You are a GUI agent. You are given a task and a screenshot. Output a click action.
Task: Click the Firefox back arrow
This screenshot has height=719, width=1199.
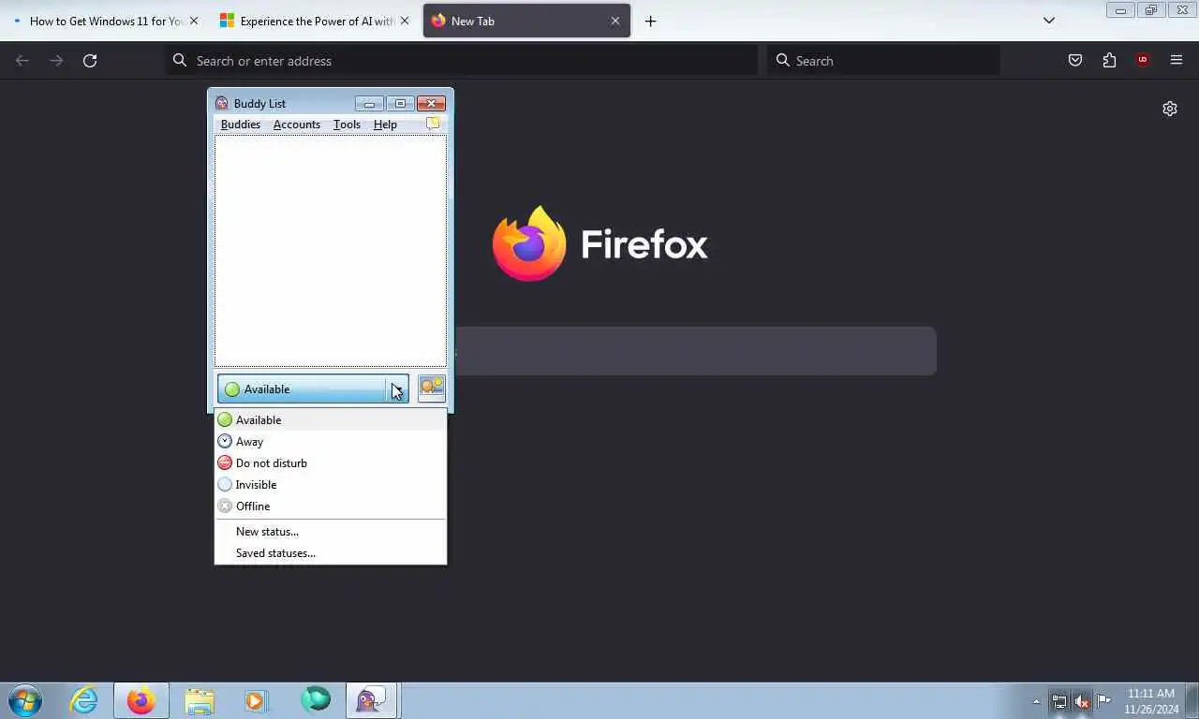click(22, 61)
